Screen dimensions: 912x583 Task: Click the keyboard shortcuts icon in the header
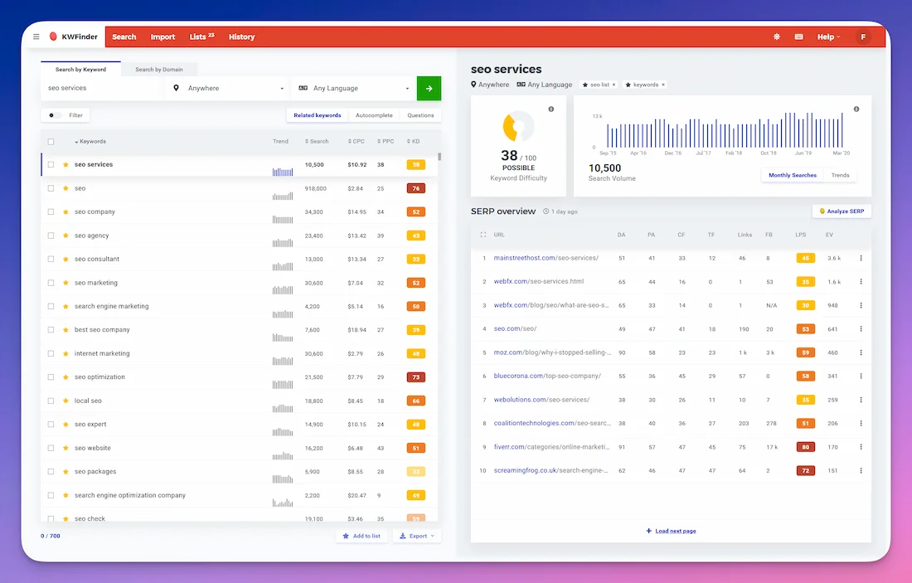798,36
